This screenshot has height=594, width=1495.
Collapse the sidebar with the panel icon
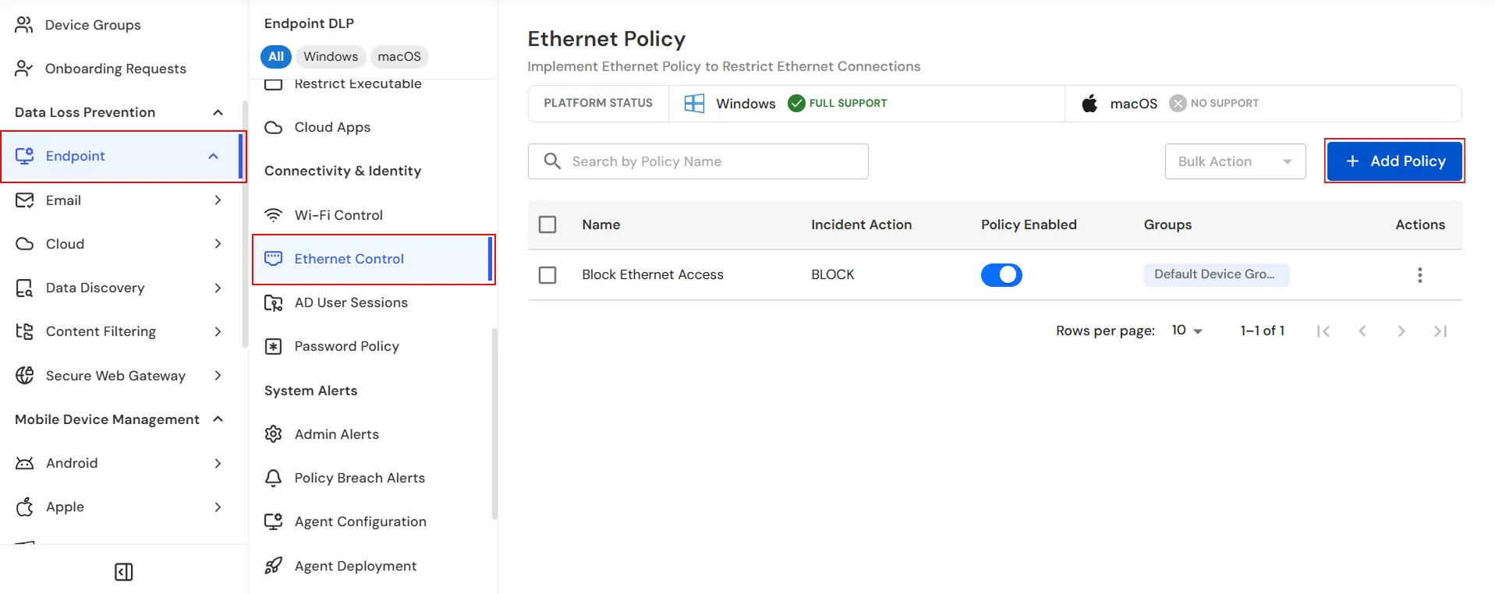(x=124, y=572)
